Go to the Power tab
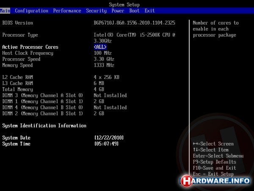Image resolution: width=254 pixels, height=191 pixels. coord(118,11)
